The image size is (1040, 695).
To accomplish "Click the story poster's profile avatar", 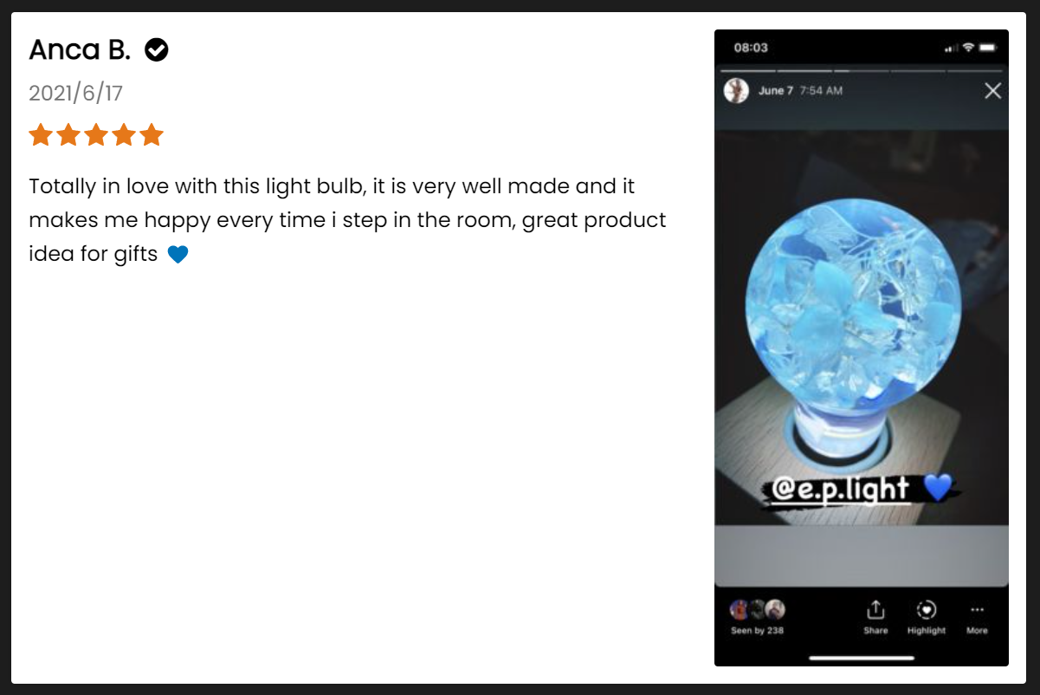I will [x=736, y=91].
